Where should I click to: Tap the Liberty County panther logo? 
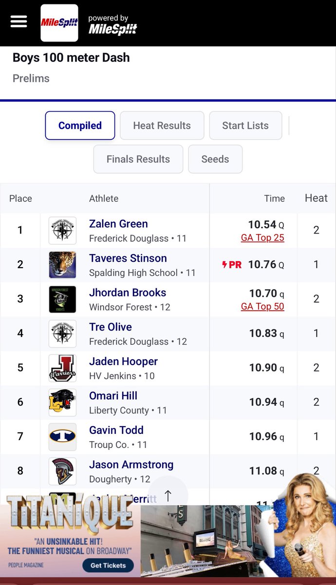coord(62,403)
